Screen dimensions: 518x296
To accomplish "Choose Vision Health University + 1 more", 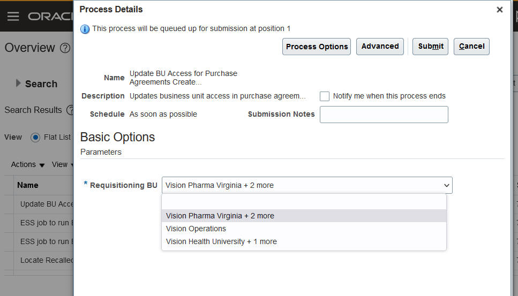I will pos(221,241).
